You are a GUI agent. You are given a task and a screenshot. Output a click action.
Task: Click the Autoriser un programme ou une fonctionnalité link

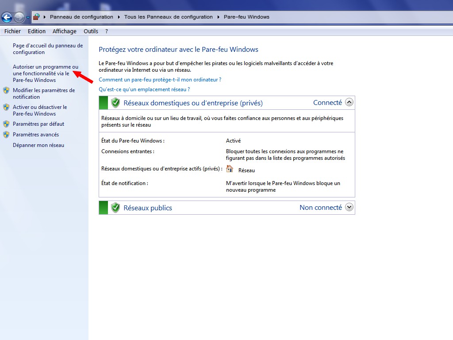pyautogui.click(x=45, y=73)
